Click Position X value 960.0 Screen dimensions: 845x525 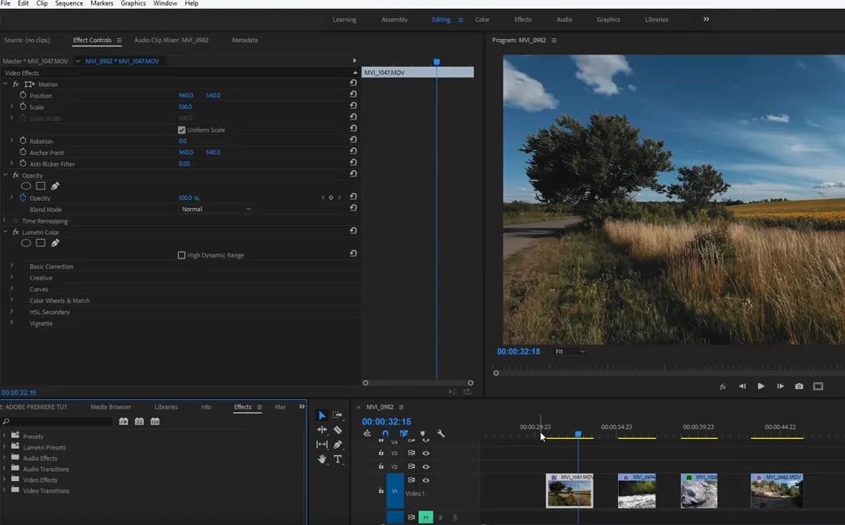[x=186, y=95]
